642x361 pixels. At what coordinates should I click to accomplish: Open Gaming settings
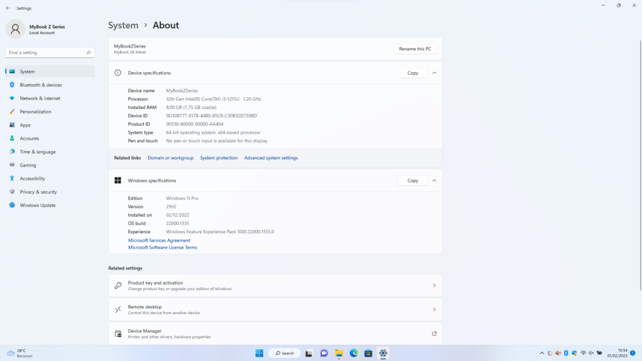(x=50, y=165)
